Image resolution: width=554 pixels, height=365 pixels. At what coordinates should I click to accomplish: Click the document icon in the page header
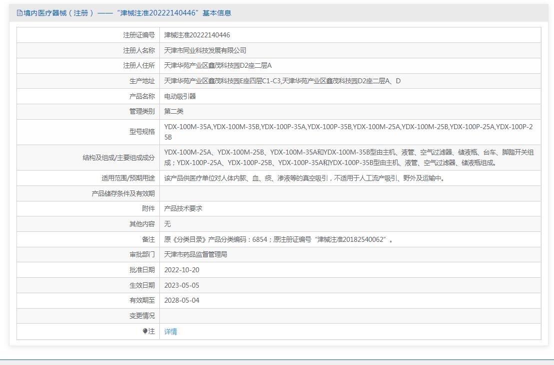(19, 13)
